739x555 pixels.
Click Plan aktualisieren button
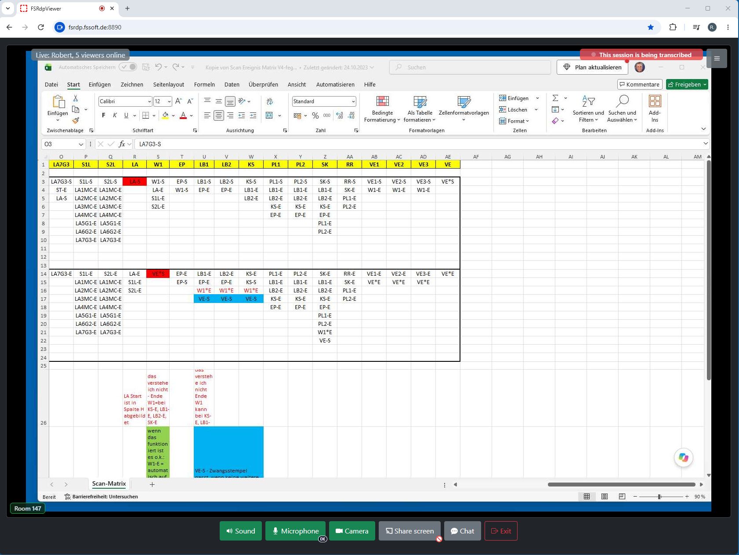592,67
